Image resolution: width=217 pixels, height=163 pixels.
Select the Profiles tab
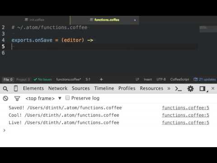coord(127,88)
